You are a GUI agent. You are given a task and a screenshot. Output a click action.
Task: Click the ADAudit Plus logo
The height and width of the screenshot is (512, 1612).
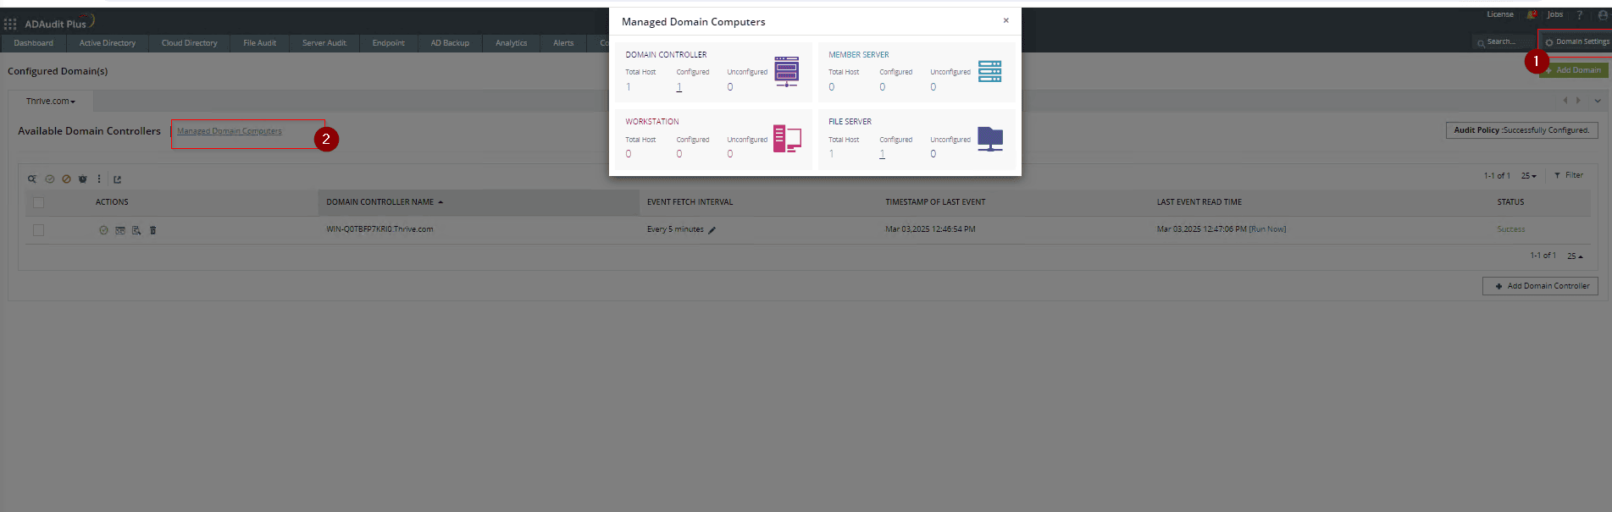[59, 22]
